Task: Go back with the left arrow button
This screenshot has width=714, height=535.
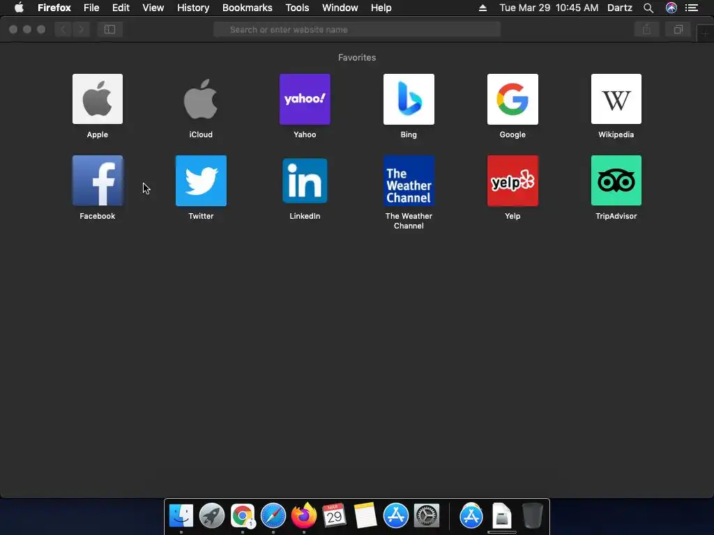Action: click(x=63, y=29)
